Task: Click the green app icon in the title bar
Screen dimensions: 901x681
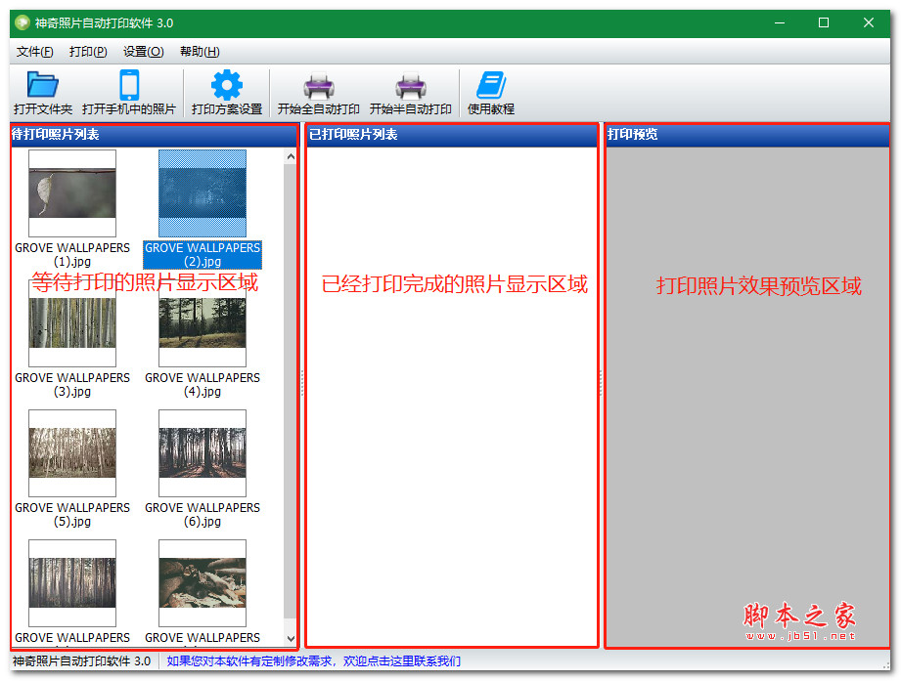Action: tap(22, 21)
